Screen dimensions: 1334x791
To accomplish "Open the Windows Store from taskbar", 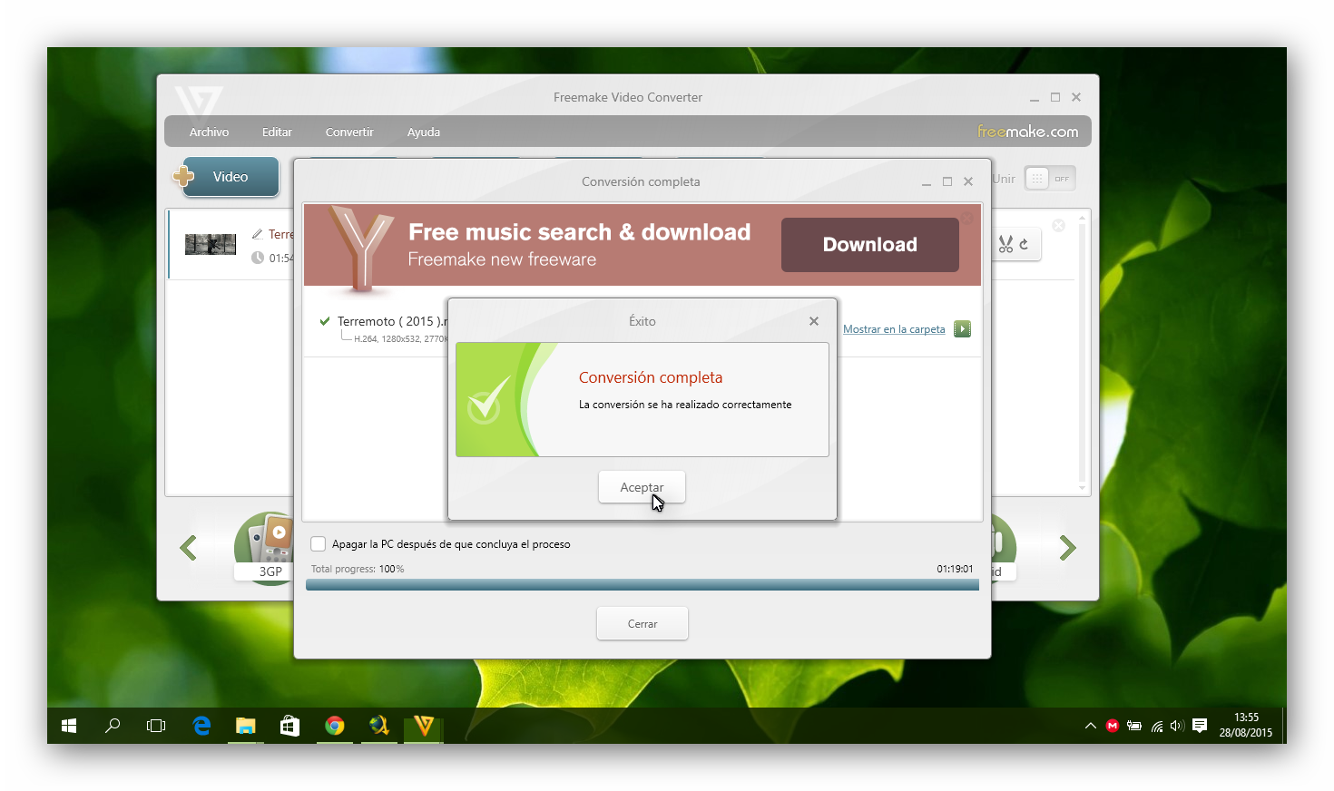I will pyautogui.click(x=289, y=726).
